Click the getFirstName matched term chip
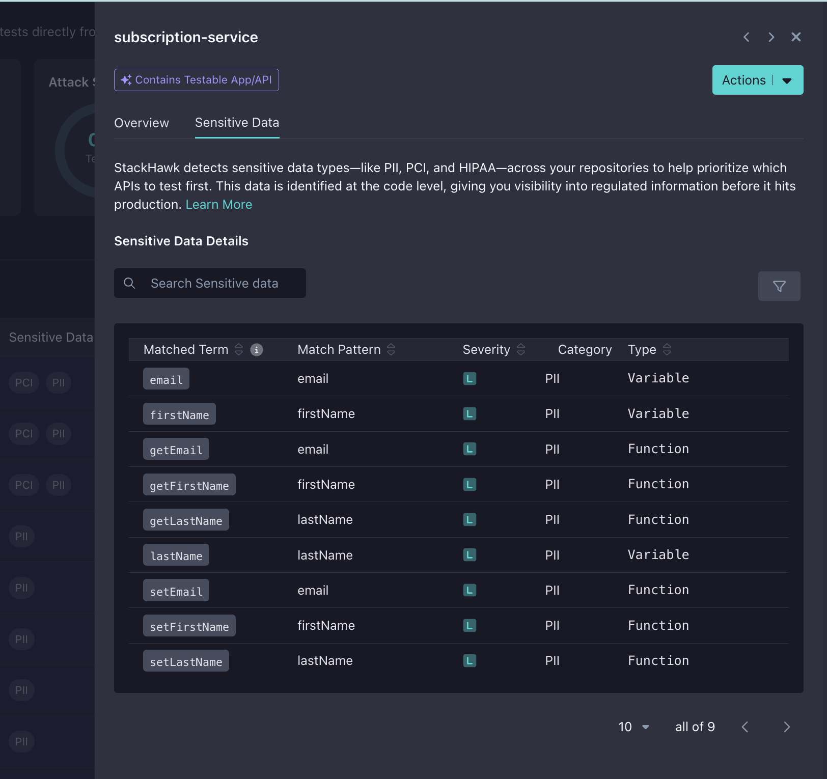The width and height of the screenshot is (827, 779). point(189,485)
